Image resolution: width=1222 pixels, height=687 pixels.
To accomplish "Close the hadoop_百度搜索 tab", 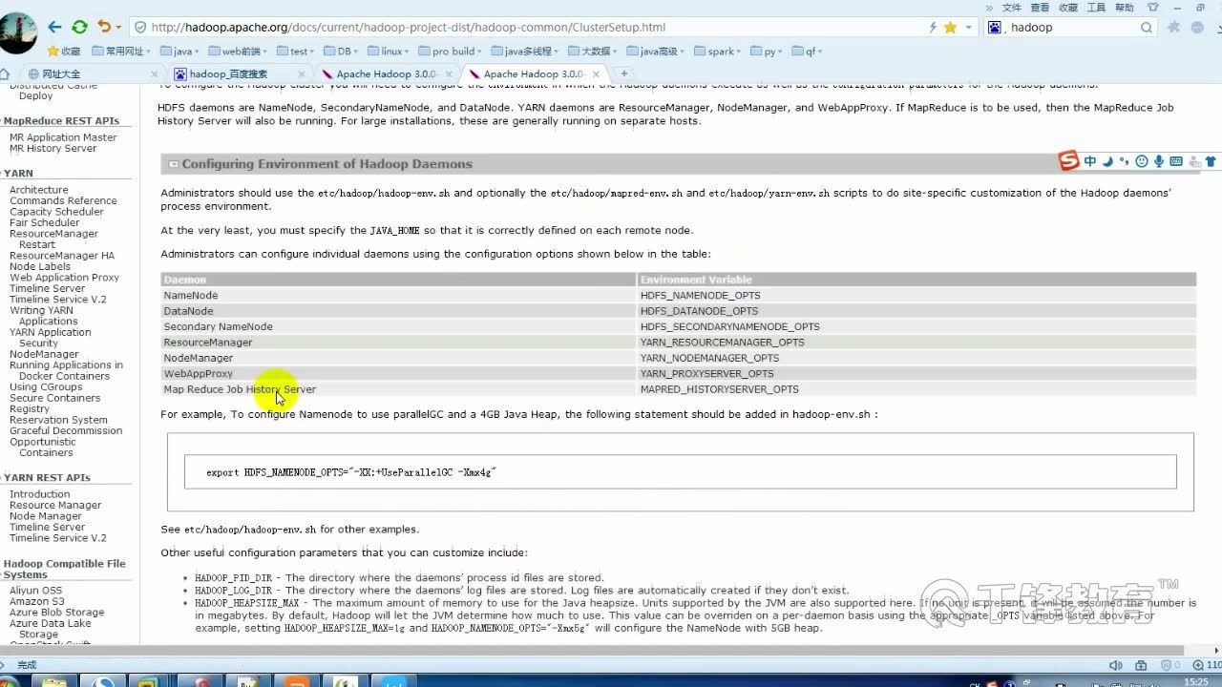I will click(302, 73).
